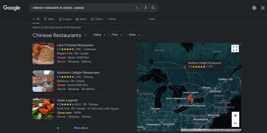Click 'Closes soon' status for Asian Legend
Image resolution: width=267 pixels, height=133 pixels.
pyautogui.click(x=64, y=113)
